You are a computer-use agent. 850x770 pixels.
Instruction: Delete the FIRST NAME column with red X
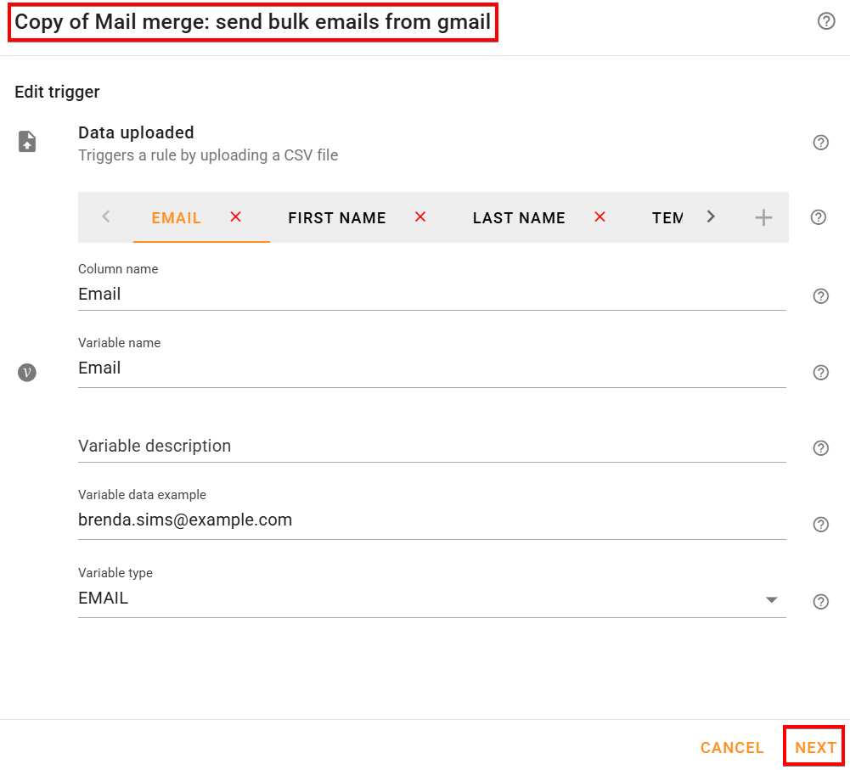[x=420, y=216]
